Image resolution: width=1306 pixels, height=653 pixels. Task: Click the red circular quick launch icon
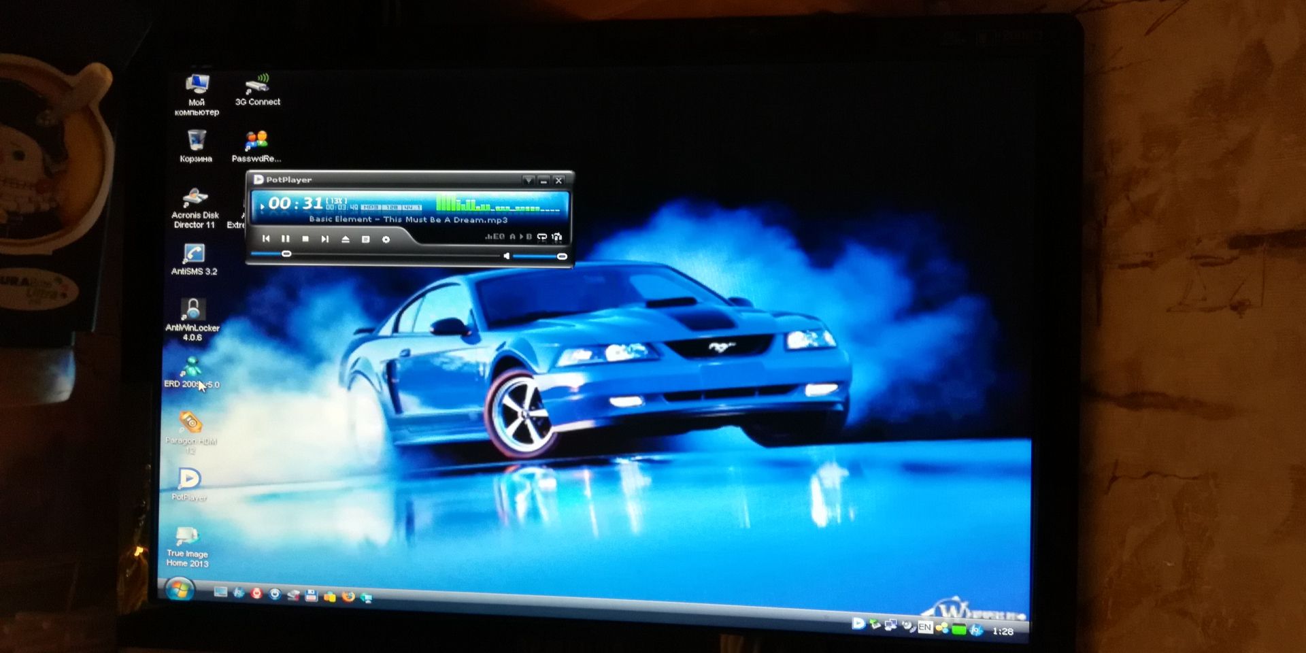256,593
